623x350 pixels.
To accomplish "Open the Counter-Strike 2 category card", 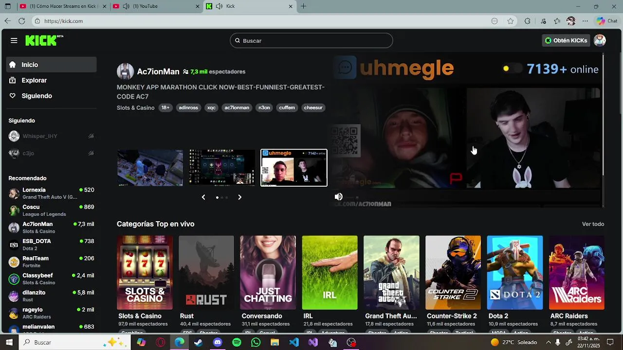I will [453, 273].
